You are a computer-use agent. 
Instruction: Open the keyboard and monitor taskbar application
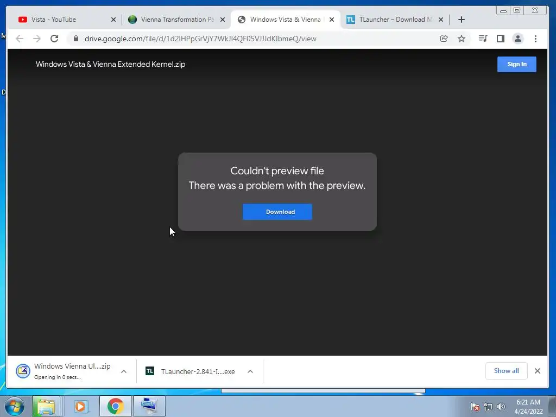pos(149,406)
